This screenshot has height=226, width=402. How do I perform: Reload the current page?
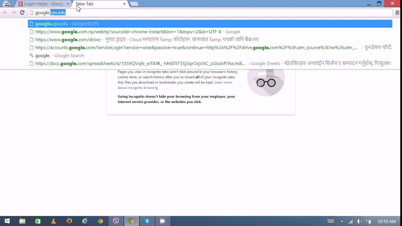pyautogui.click(x=22, y=13)
